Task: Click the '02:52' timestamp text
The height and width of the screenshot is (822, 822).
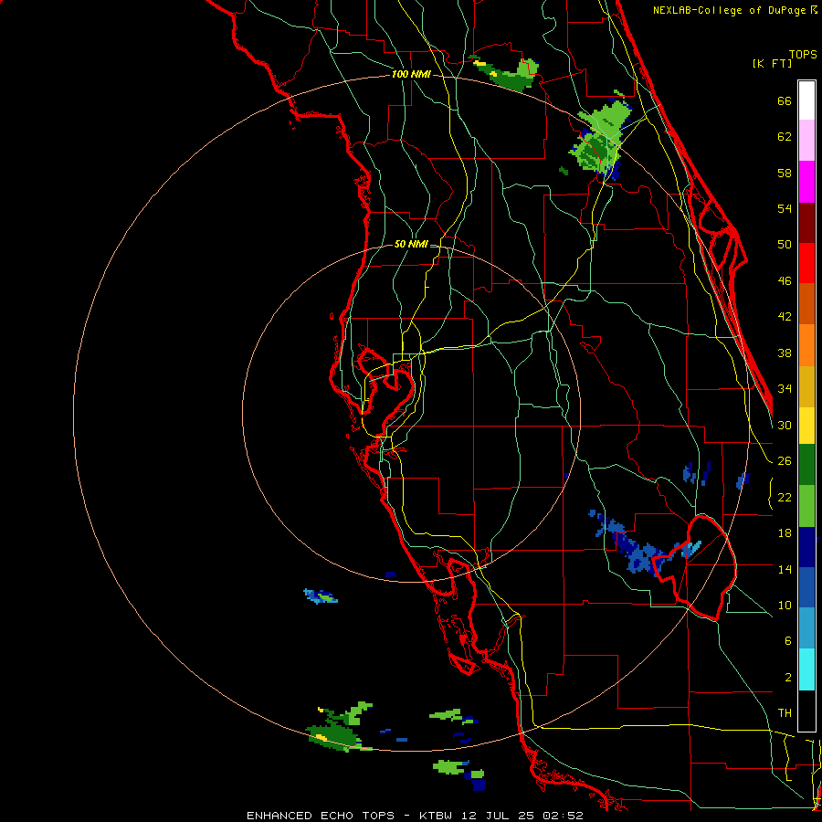Action: click(564, 816)
